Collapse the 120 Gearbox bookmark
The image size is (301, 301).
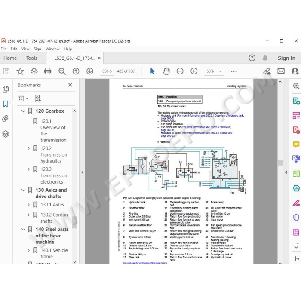point(23,111)
